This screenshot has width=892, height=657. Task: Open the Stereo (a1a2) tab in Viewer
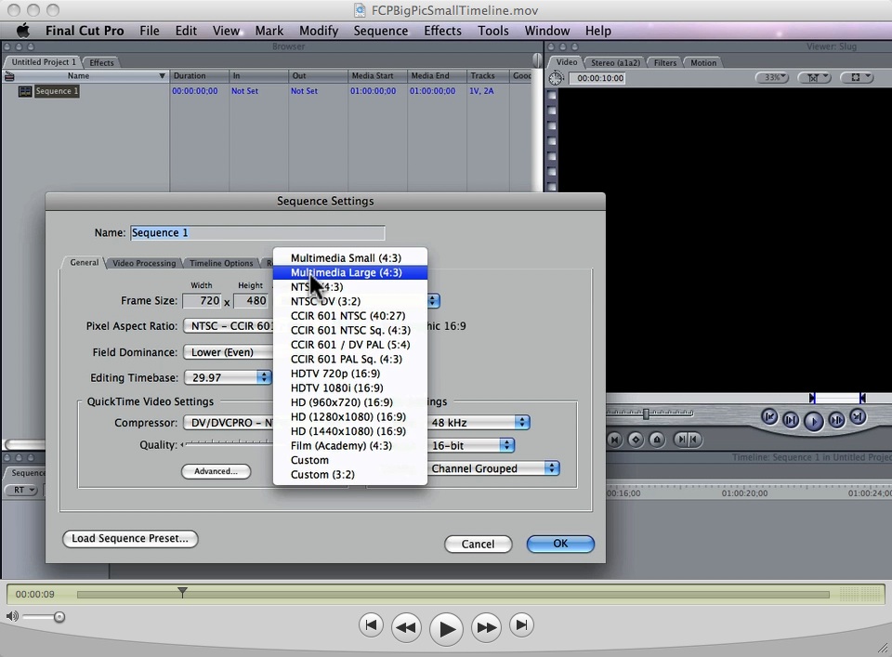tap(615, 62)
